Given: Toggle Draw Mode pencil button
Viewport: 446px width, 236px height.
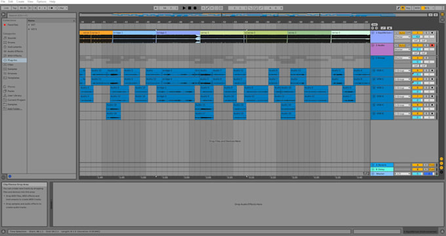Looking at the screenshot, I should (398, 8).
